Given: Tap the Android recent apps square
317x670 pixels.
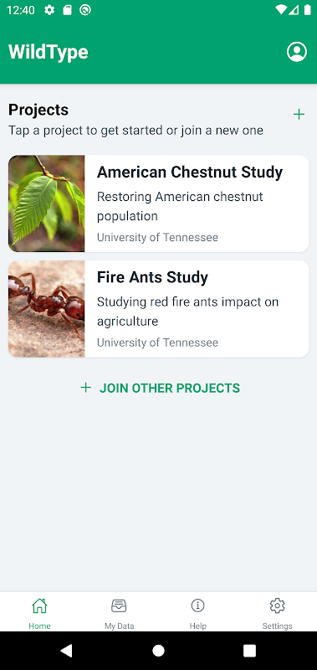Looking at the screenshot, I should pyautogui.click(x=249, y=651).
